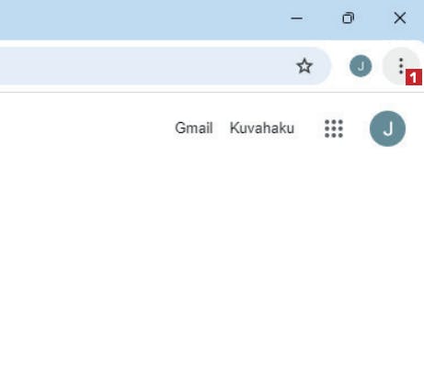Open the large Google account J avatar
This screenshot has width=424, height=391.
click(387, 128)
